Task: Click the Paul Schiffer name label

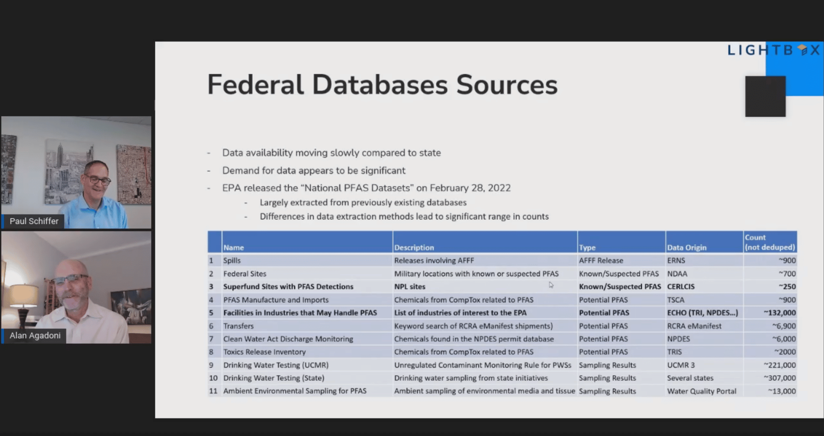Action: click(34, 221)
